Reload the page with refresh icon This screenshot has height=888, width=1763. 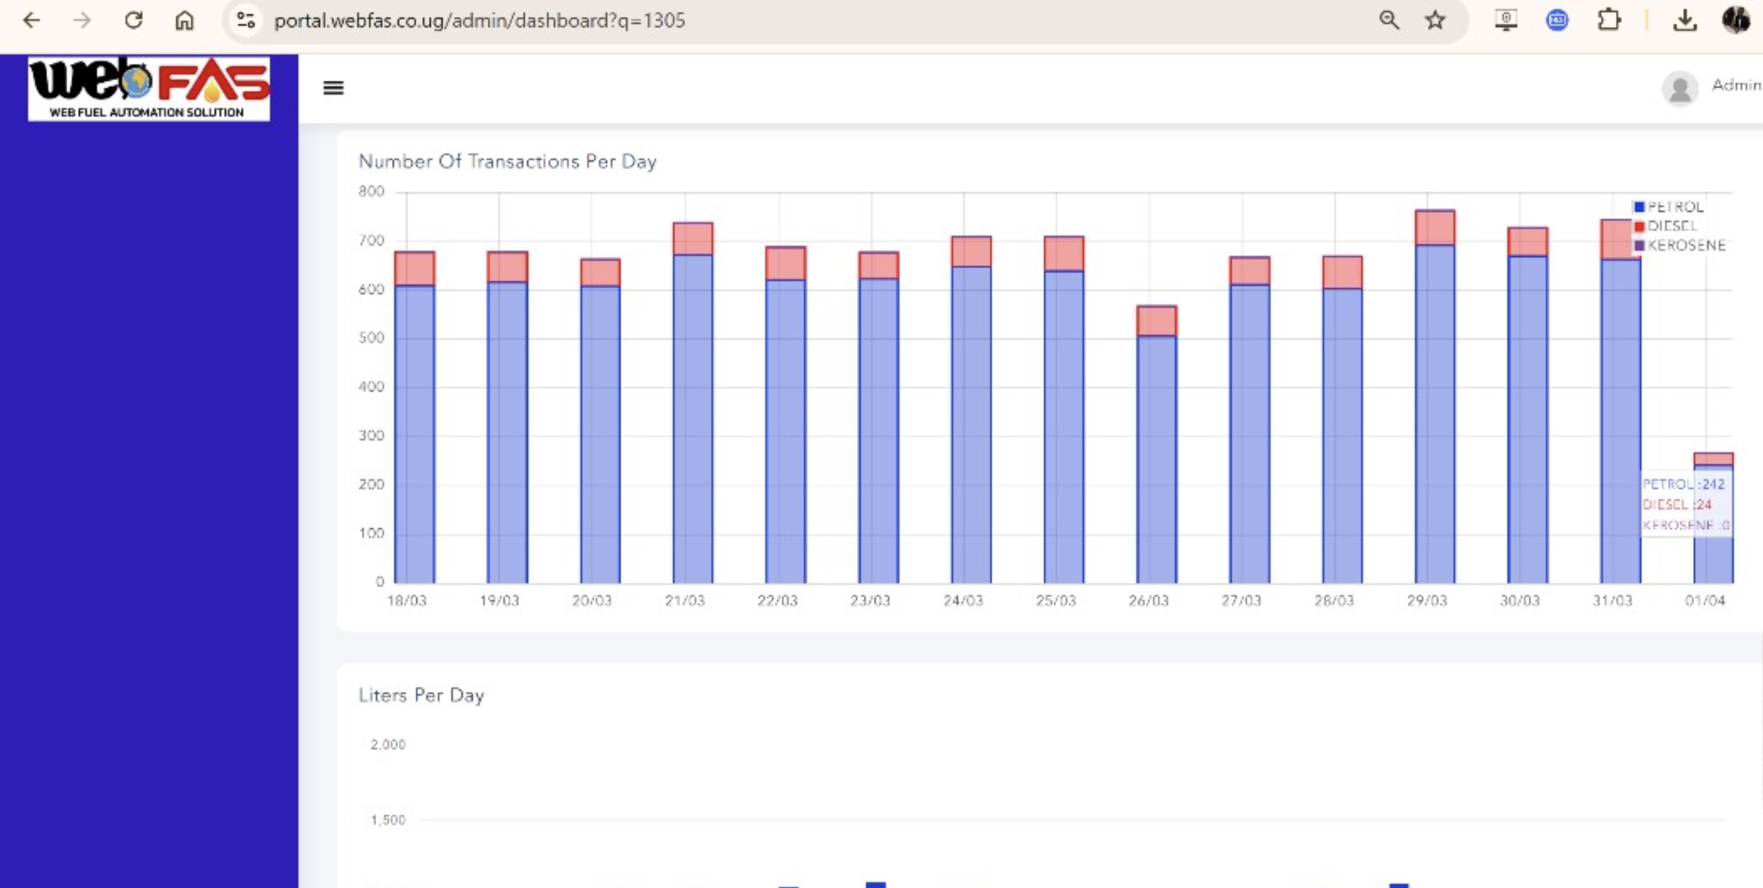click(133, 20)
